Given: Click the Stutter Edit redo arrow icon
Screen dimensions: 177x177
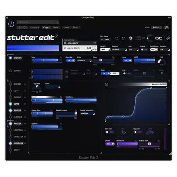Looking at the screenshot, I should click(x=123, y=38).
